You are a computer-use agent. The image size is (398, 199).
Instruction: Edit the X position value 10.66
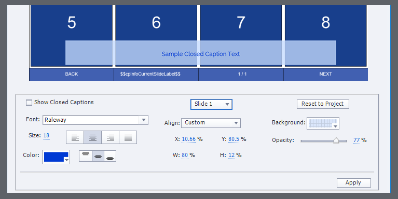(x=188, y=139)
